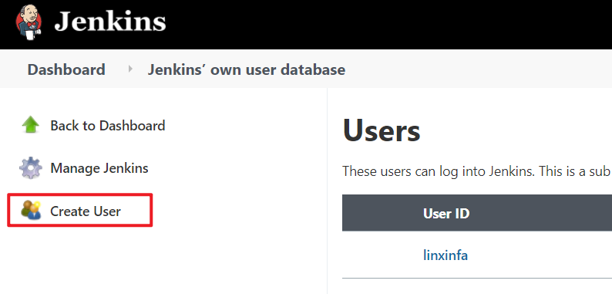Sort table by User ID column header

tap(446, 214)
